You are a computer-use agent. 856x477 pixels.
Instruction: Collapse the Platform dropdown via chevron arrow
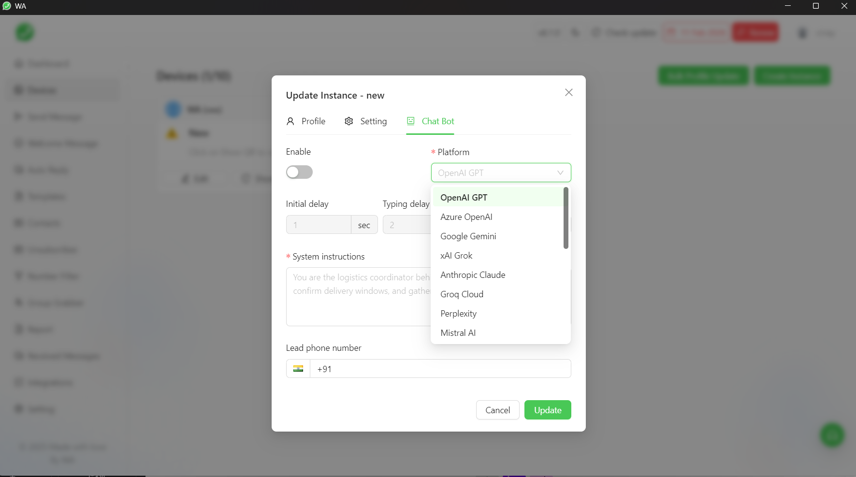pyautogui.click(x=560, y=173)
